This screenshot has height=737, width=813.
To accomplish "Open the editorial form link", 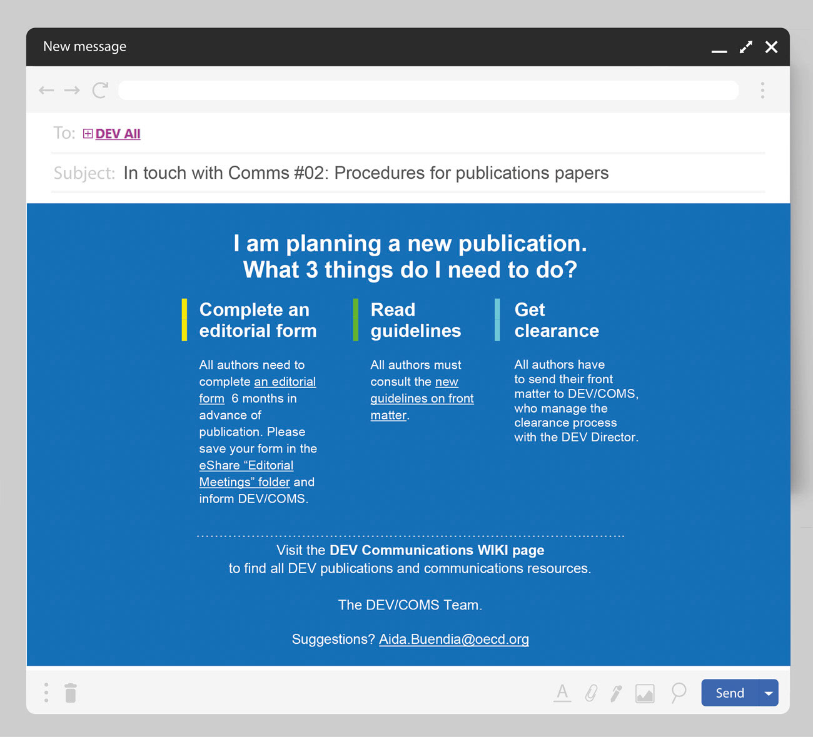I will pos(258,389).
